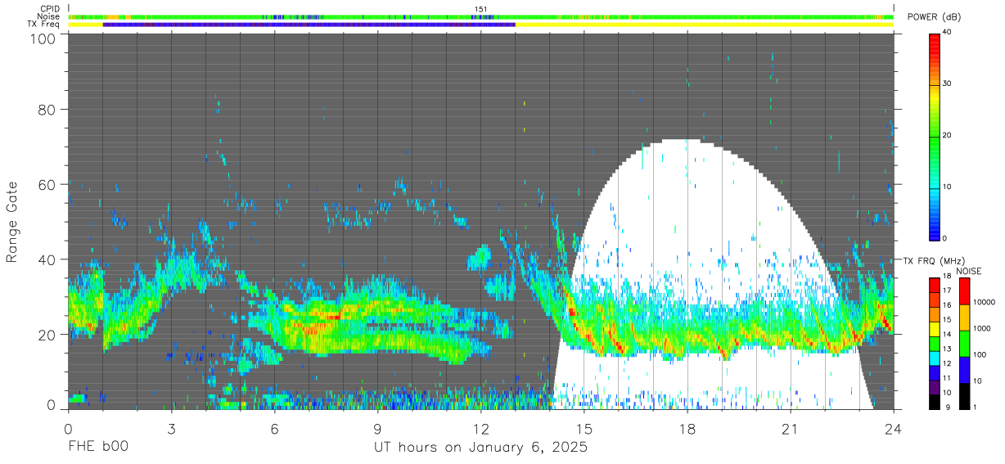
Task: Click the 9 label on the TX FRQ legend
Action: (x=946, y=408)
